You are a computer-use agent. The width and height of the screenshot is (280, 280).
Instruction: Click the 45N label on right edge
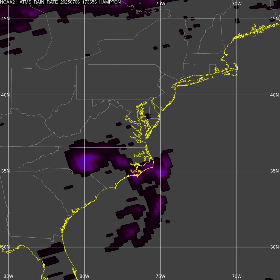(275, 19)
